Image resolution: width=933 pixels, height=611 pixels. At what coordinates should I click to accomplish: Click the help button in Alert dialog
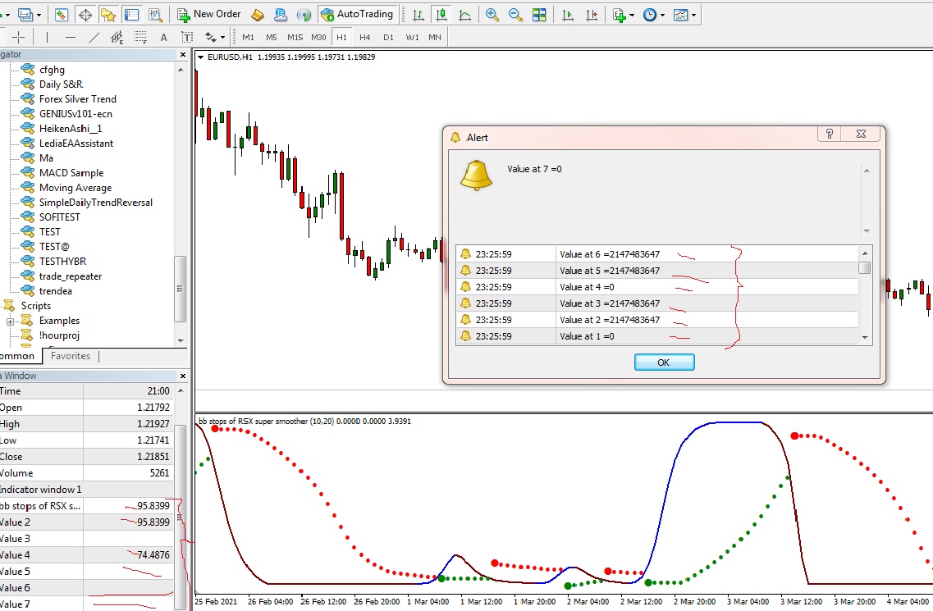tap(829, 134)
